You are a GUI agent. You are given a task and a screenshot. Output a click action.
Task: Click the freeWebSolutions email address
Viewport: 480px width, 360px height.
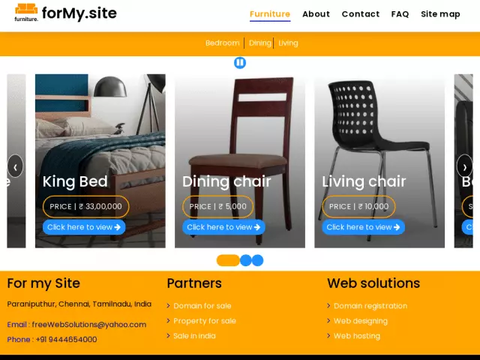[89, 325]
